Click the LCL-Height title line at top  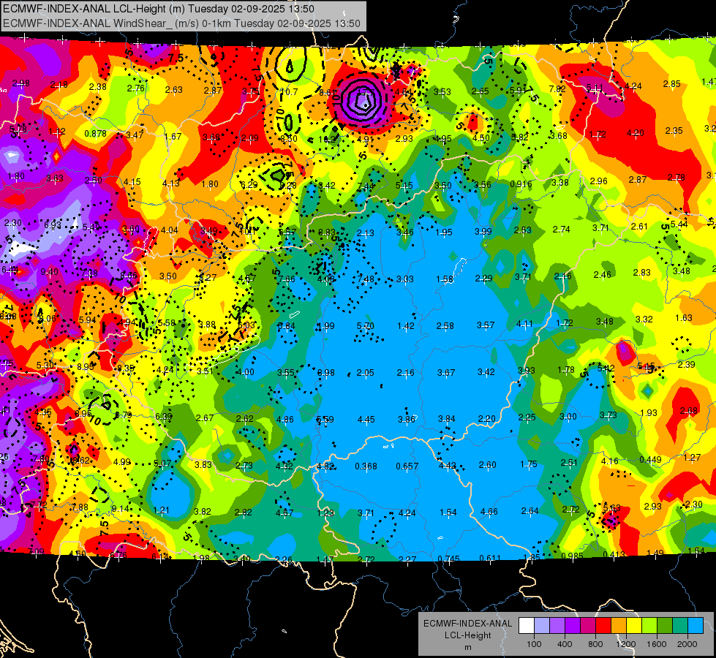pyautogui.click(x=159, y=9)
